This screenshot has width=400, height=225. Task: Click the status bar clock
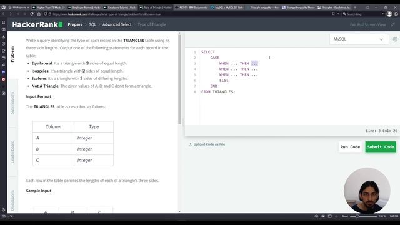(394, 216)
